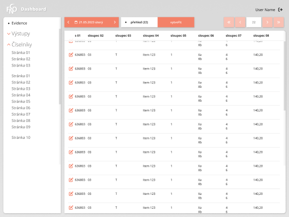Jump to first page double-arrow button
Viewport: 289px width, 217px height.
click(x=229, y=22)
